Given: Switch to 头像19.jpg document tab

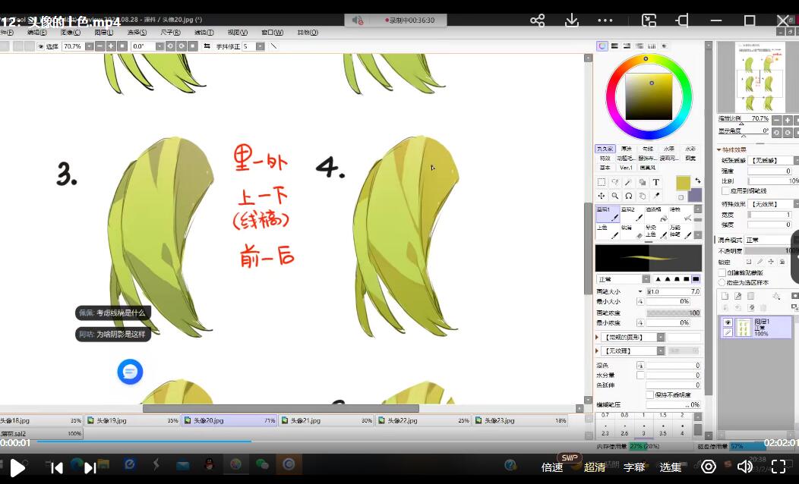Looking at the screenshot, I should (x=132, y=420).
